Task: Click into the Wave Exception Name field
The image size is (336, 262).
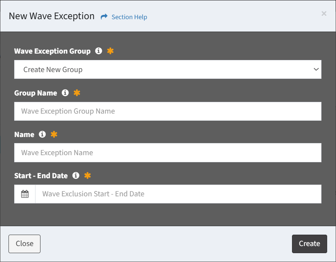Action: tap(167, 153)
